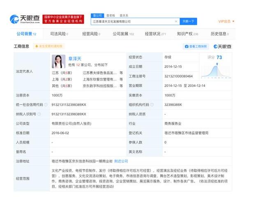Open the 章泽天 profile link
The width and height of the screenshot is (253, 198).
(x=75, y=59)
